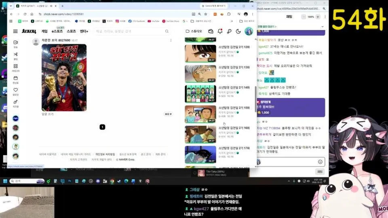388x218 pixels.
Task: Open a new Chrome tab
Action: [x=62, y=6]
